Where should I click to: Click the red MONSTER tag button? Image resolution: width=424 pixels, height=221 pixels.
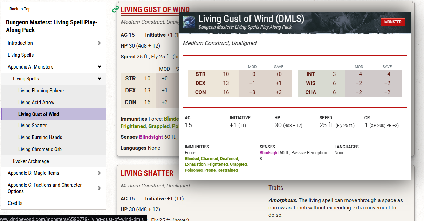coord(393,22)
